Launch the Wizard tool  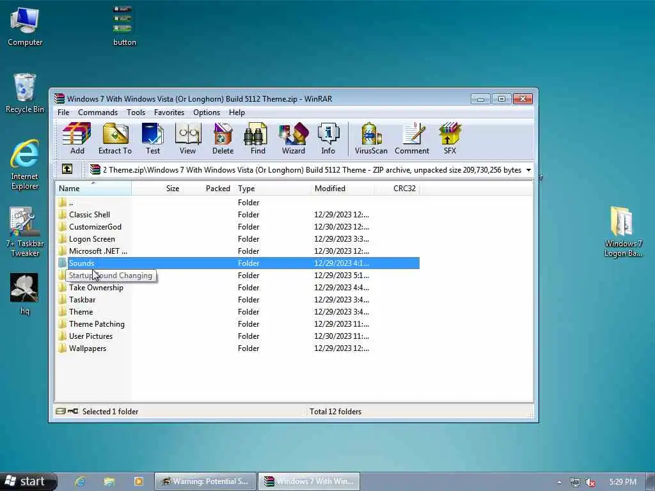[293, 139]
